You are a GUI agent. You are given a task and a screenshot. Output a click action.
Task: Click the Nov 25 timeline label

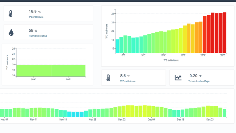[93, 120]
